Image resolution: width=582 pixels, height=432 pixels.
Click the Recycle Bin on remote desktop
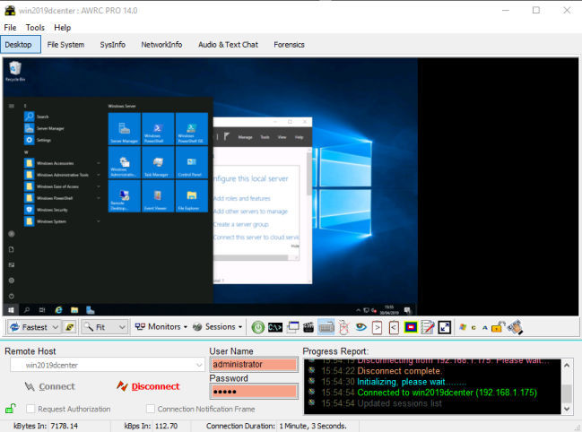pos(15,71)
